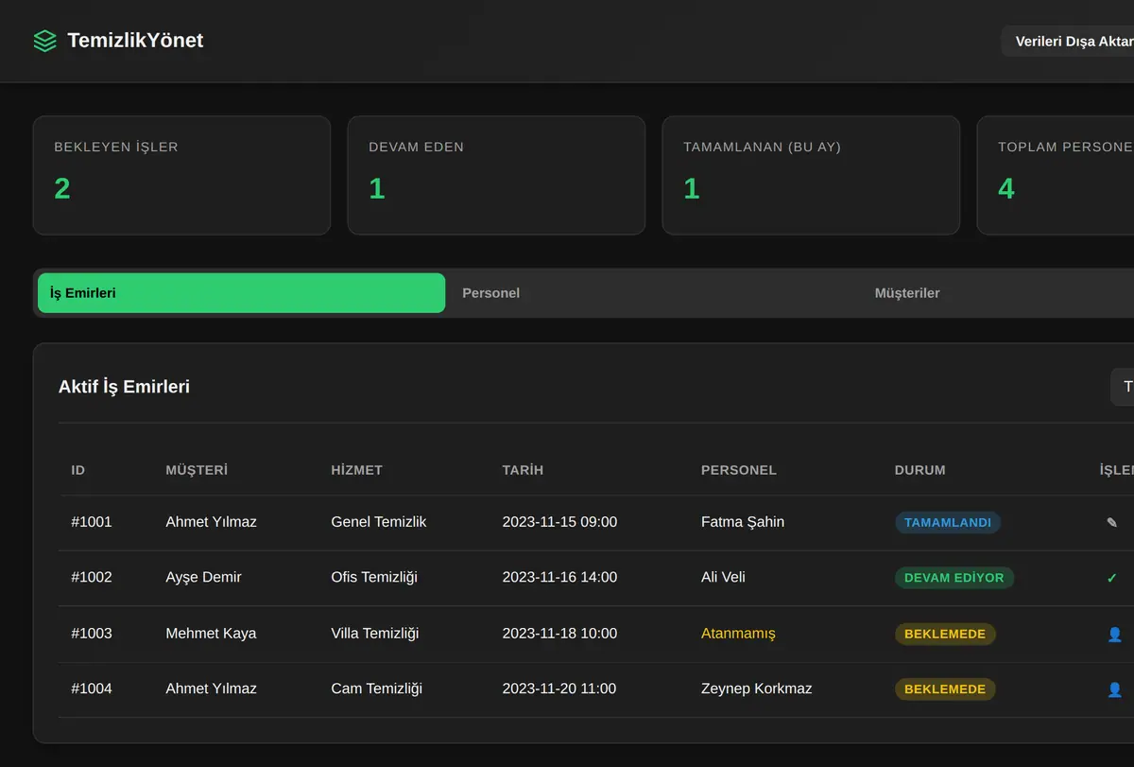Screen dimensions: 1134x767
Task: Click the DEVAM EDİYOR status badge
Action: 954,578
